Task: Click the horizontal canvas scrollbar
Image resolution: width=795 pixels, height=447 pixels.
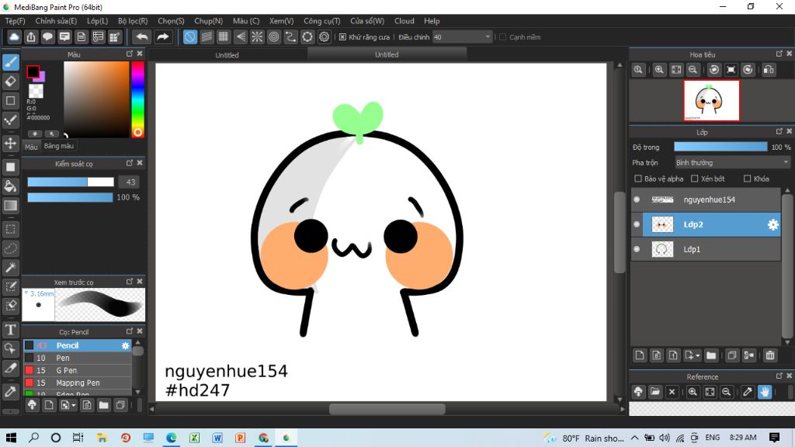Action: 387,409
